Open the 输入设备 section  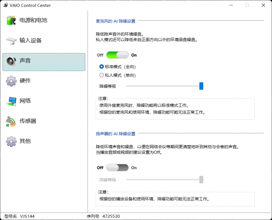click(x=44, y=41)
